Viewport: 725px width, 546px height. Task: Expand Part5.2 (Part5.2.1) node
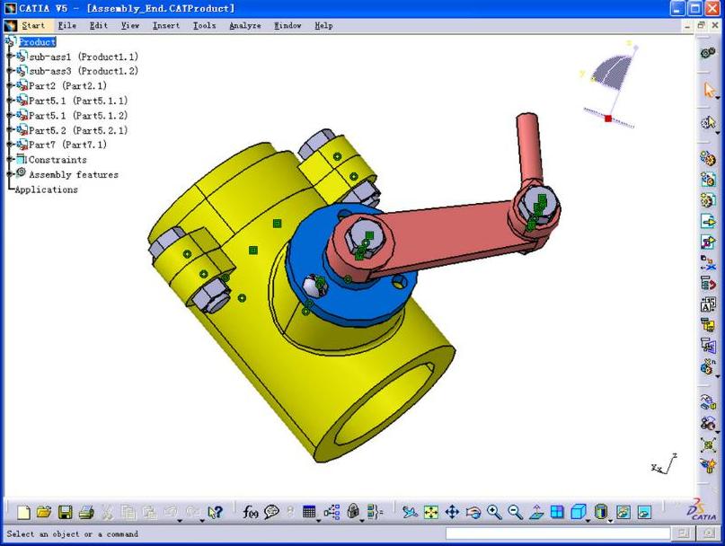click(9, 130)
